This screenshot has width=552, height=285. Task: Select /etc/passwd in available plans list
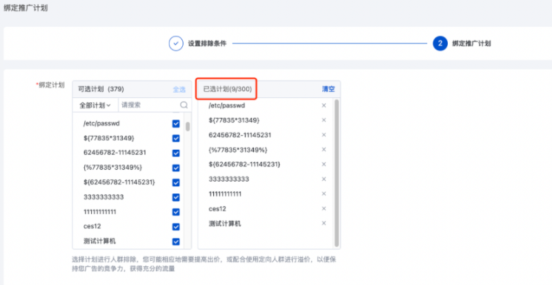[101, 124]
